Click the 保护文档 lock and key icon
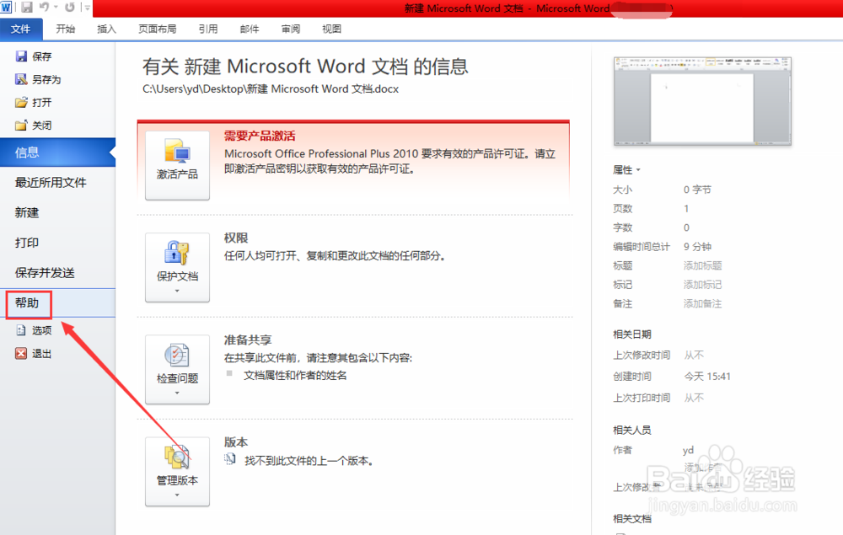The image size is (843, 535). (177, 253)
